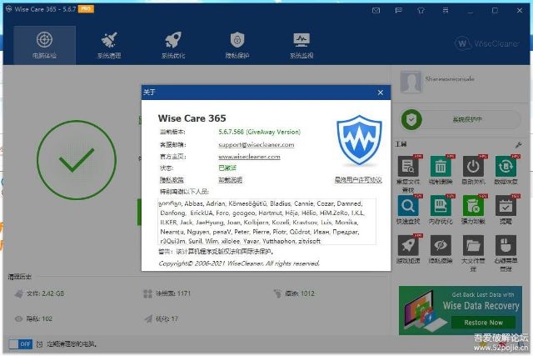The height and width of the screenshot is (356, 533).
Task: Click the registry count 1171 history entry
Action: point(167,293)
